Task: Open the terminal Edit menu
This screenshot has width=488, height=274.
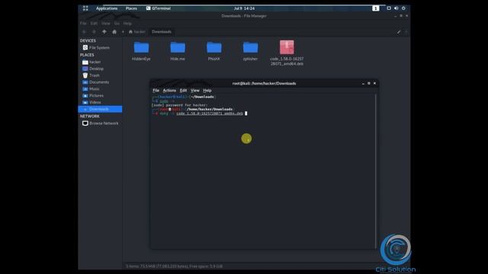Action: tap(183, 91)
